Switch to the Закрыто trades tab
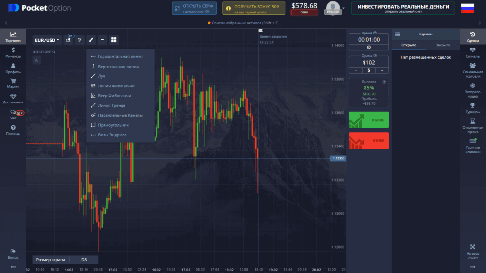The width and height of the screenshot is (486, 273). pos(443,45)
